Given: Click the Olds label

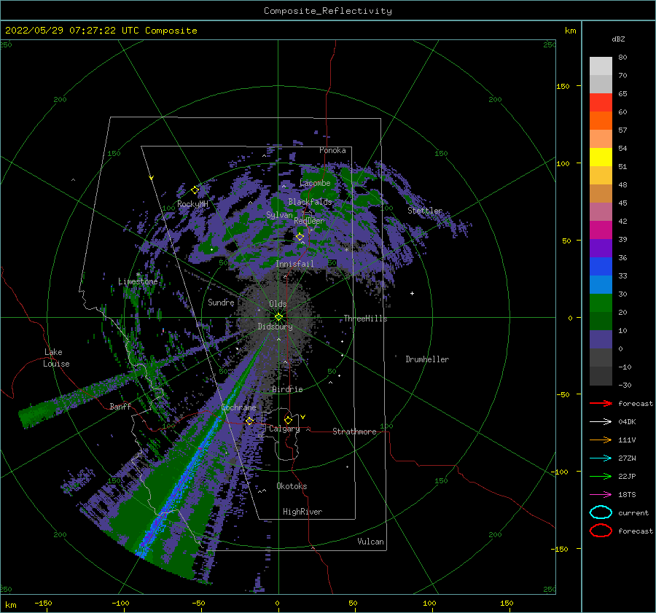Looking at the screenshot, I should click(x=278, y=304).
